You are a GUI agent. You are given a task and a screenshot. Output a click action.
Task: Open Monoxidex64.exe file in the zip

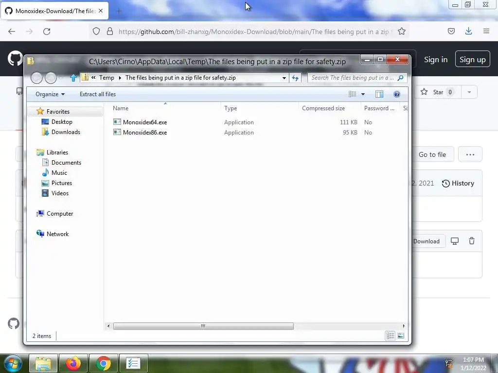point(140,122)
